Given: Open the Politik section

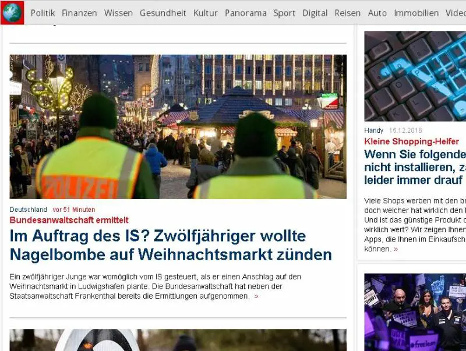Looking at the screenshot, I should pos(43,13).
